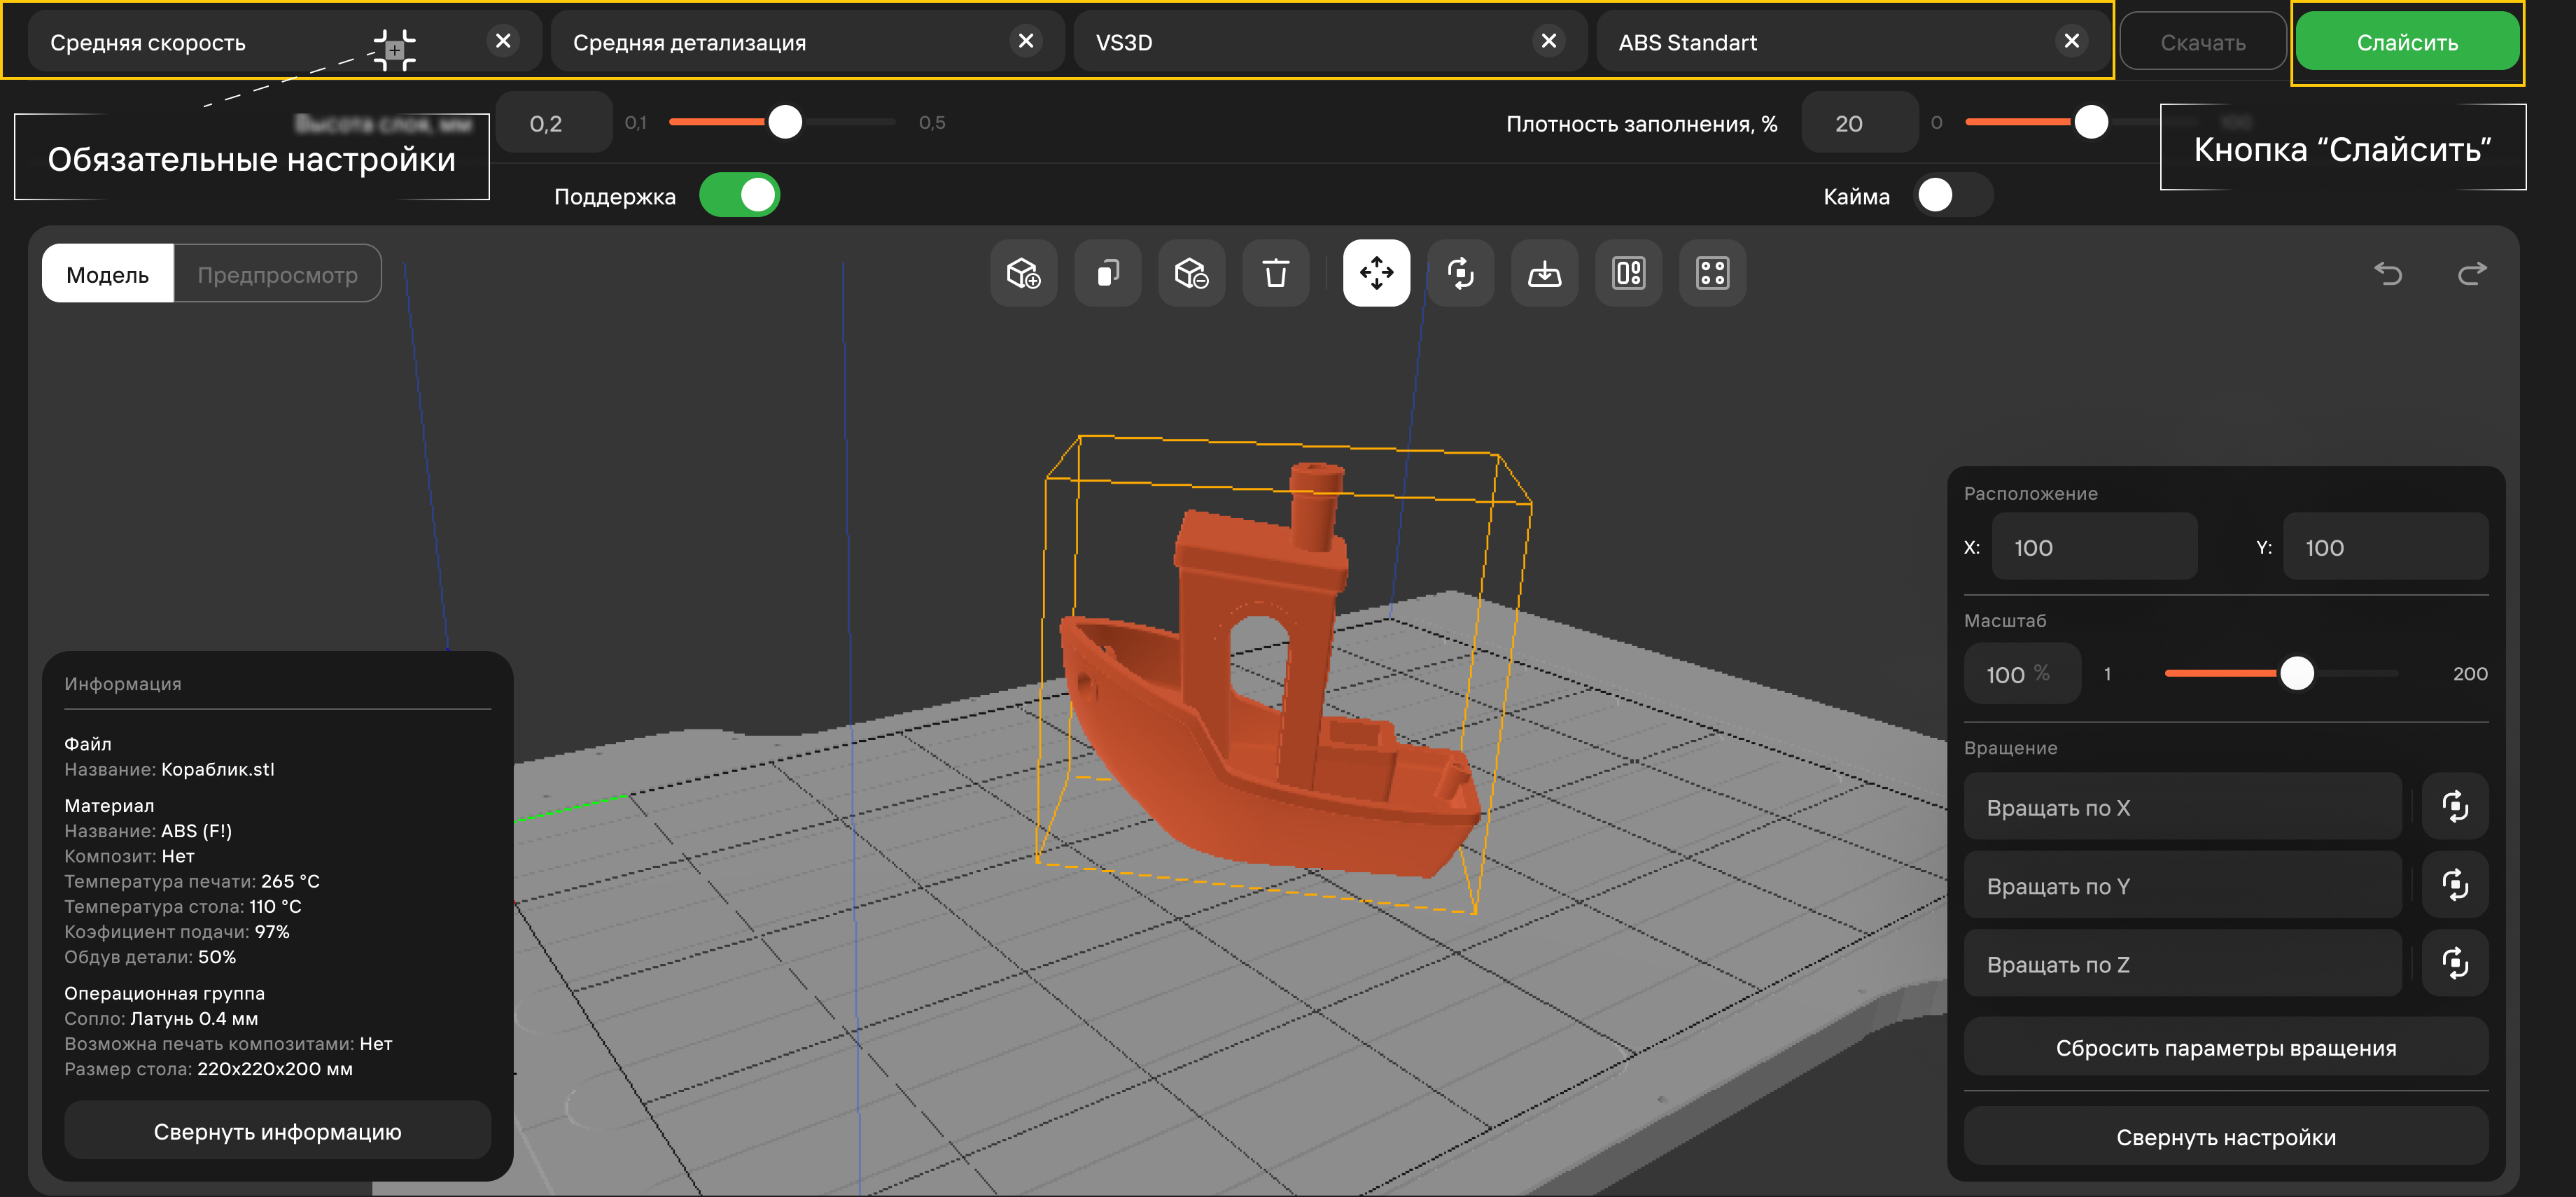Enable the Кайма toggle

point(1953,195)
